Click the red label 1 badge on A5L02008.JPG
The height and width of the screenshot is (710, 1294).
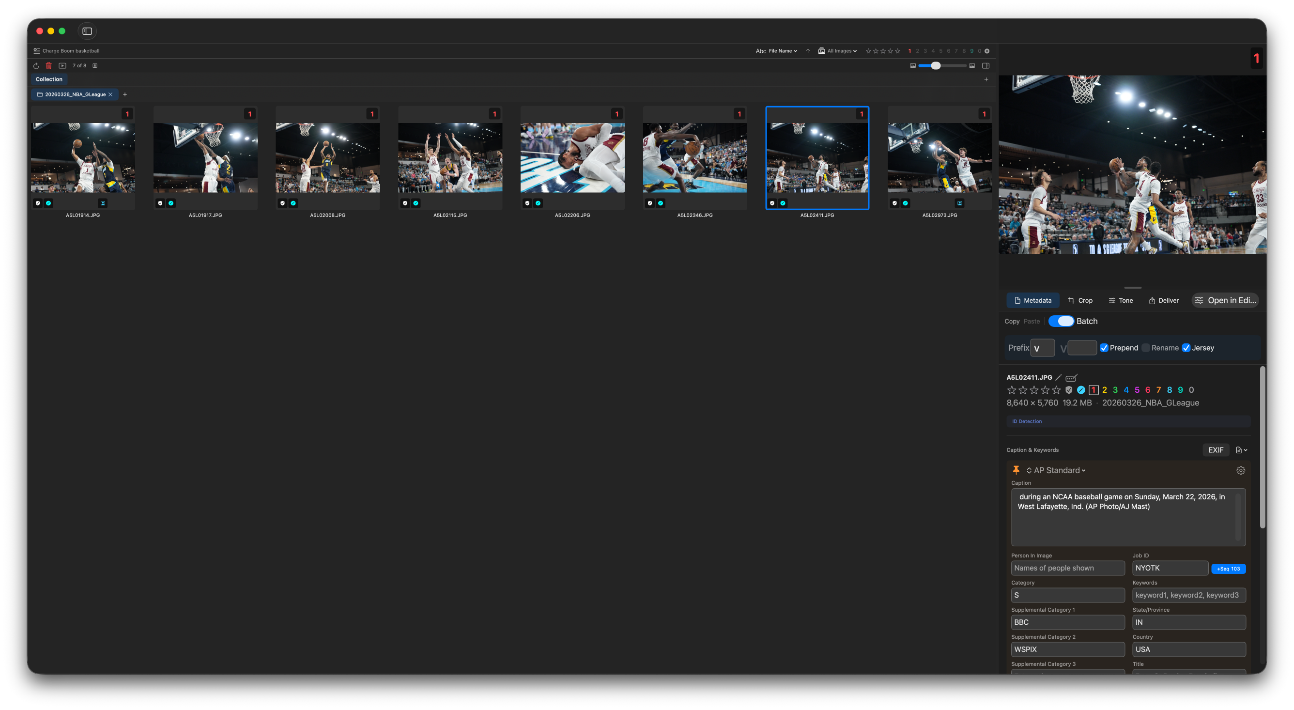pos(372,114)
